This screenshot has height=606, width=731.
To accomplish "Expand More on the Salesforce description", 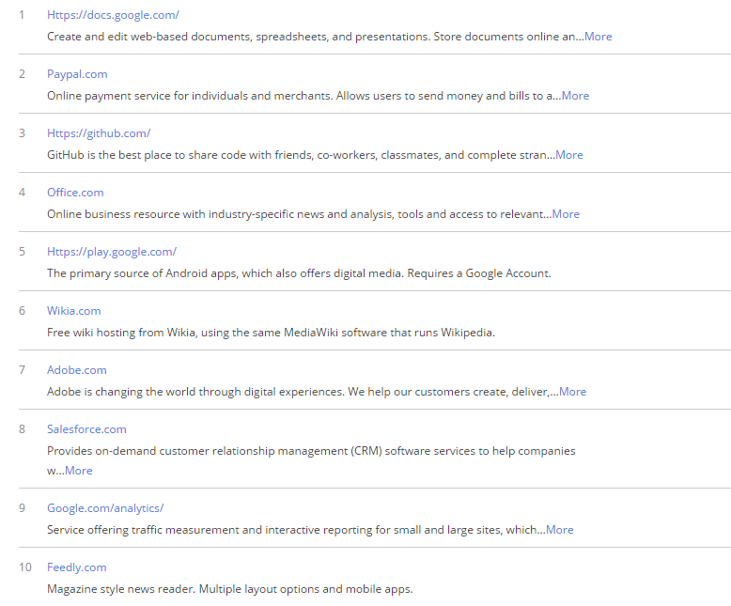I will tap(78, 471).
